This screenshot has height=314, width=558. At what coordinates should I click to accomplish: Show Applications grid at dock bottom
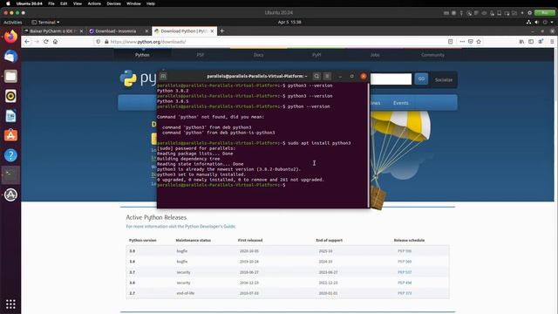coord(10,304)
